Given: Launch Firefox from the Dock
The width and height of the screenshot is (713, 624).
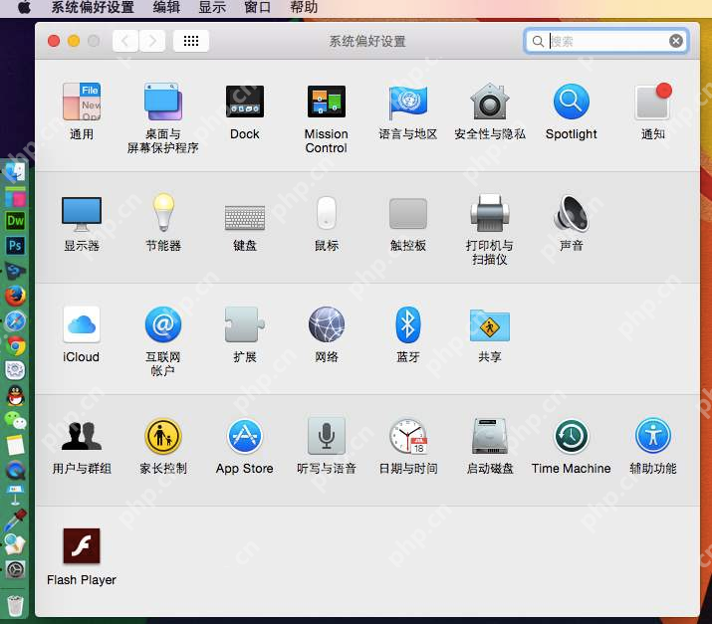Looking at the screenshot, I should tap(16, 296).
